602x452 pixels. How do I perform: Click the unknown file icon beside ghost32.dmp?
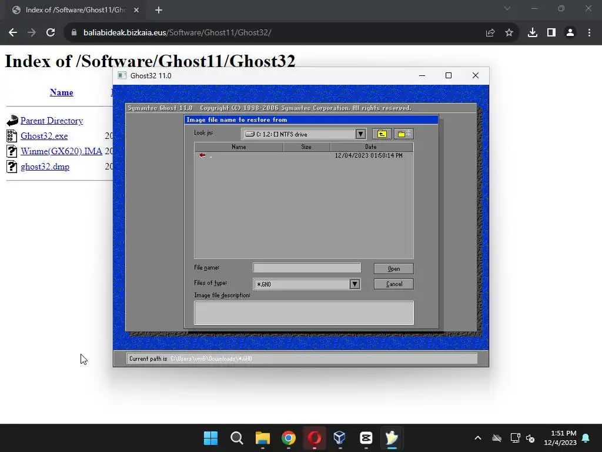(12, 167)
